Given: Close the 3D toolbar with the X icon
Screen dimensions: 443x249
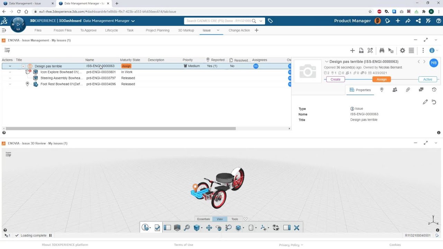Looking at the screenshot, I should [297, 228].
